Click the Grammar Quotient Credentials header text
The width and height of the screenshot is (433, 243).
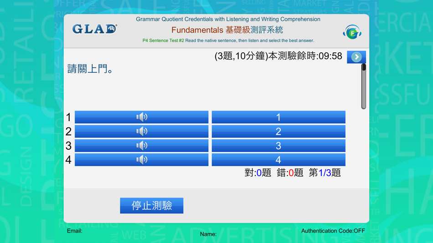(x=228, y=19)
